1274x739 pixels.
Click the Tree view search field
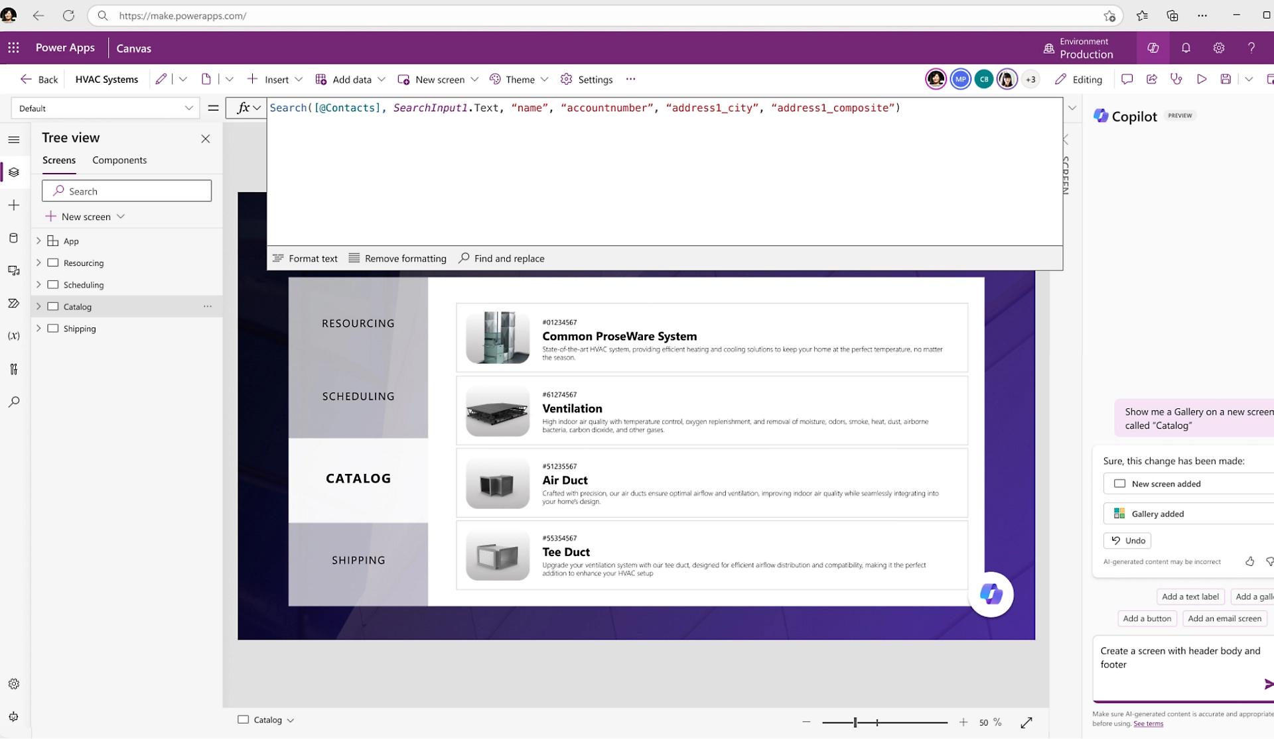127,191
